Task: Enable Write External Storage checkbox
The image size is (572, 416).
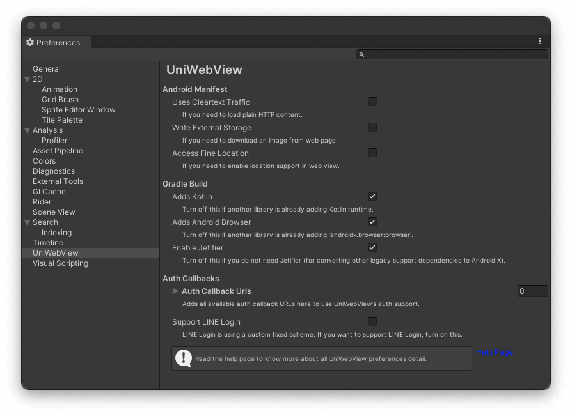Action: tap(372, 127)
